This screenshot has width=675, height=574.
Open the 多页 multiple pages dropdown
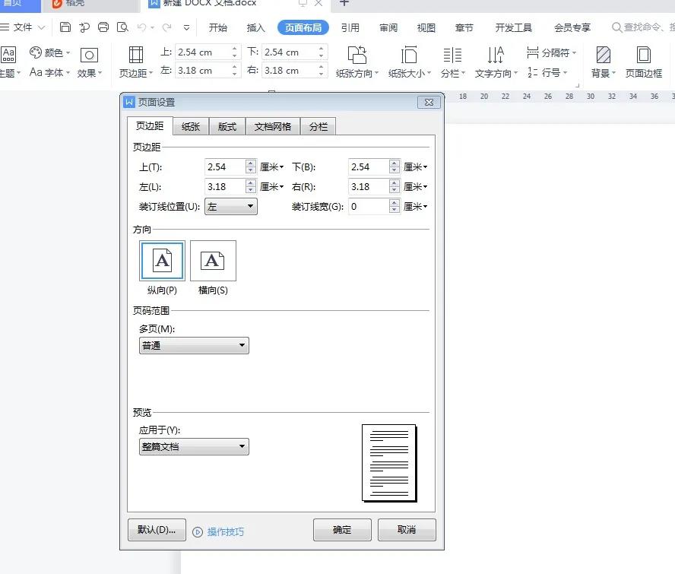click(x=194, y=345)
